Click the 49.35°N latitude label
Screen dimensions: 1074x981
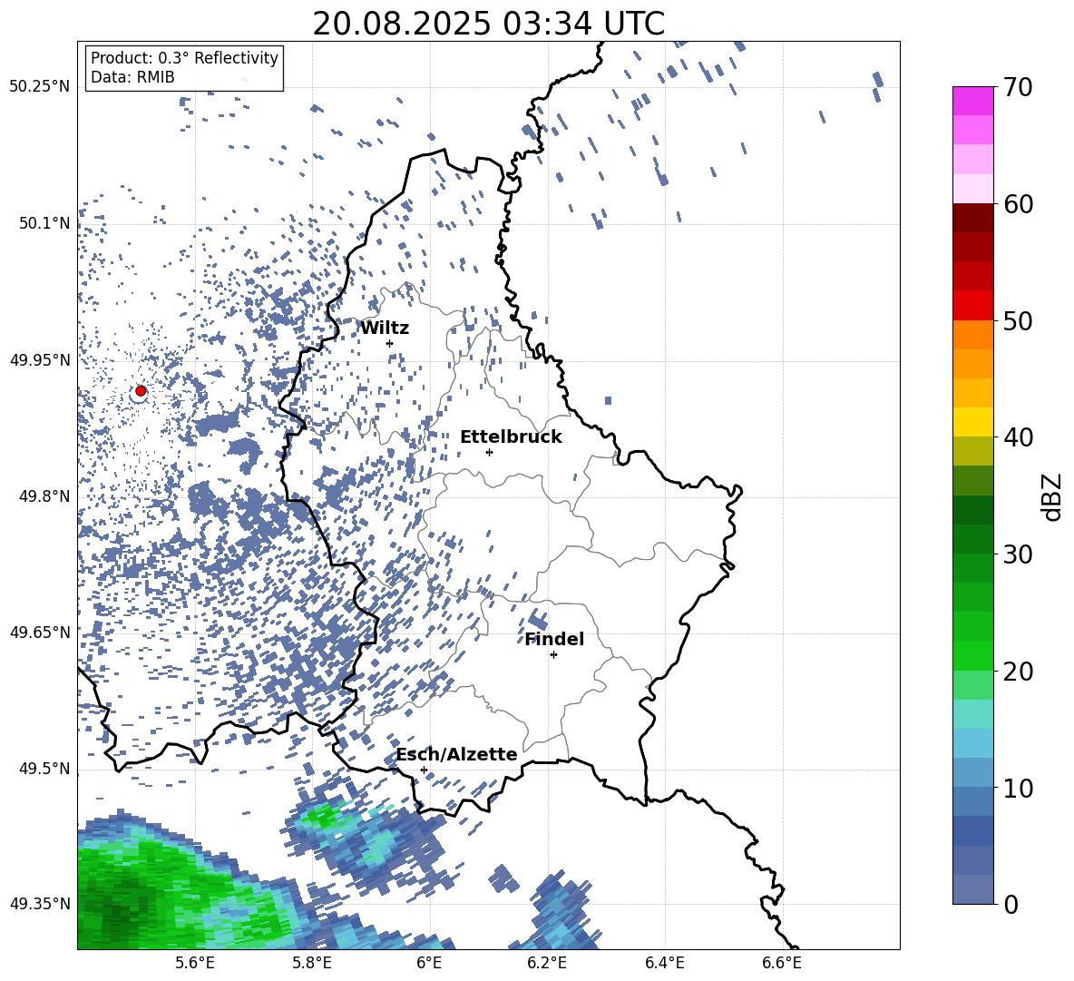tap(40, 904)
